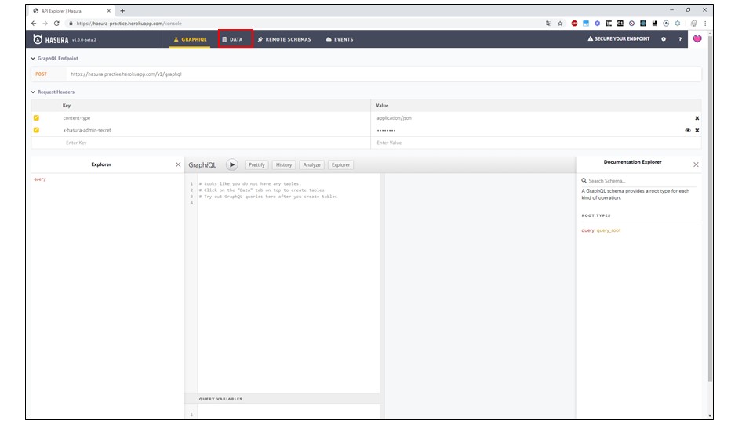Click the query entry in Explorer
Image resolution: width=753 pixels, height=423 pixels.
point(40,179)
